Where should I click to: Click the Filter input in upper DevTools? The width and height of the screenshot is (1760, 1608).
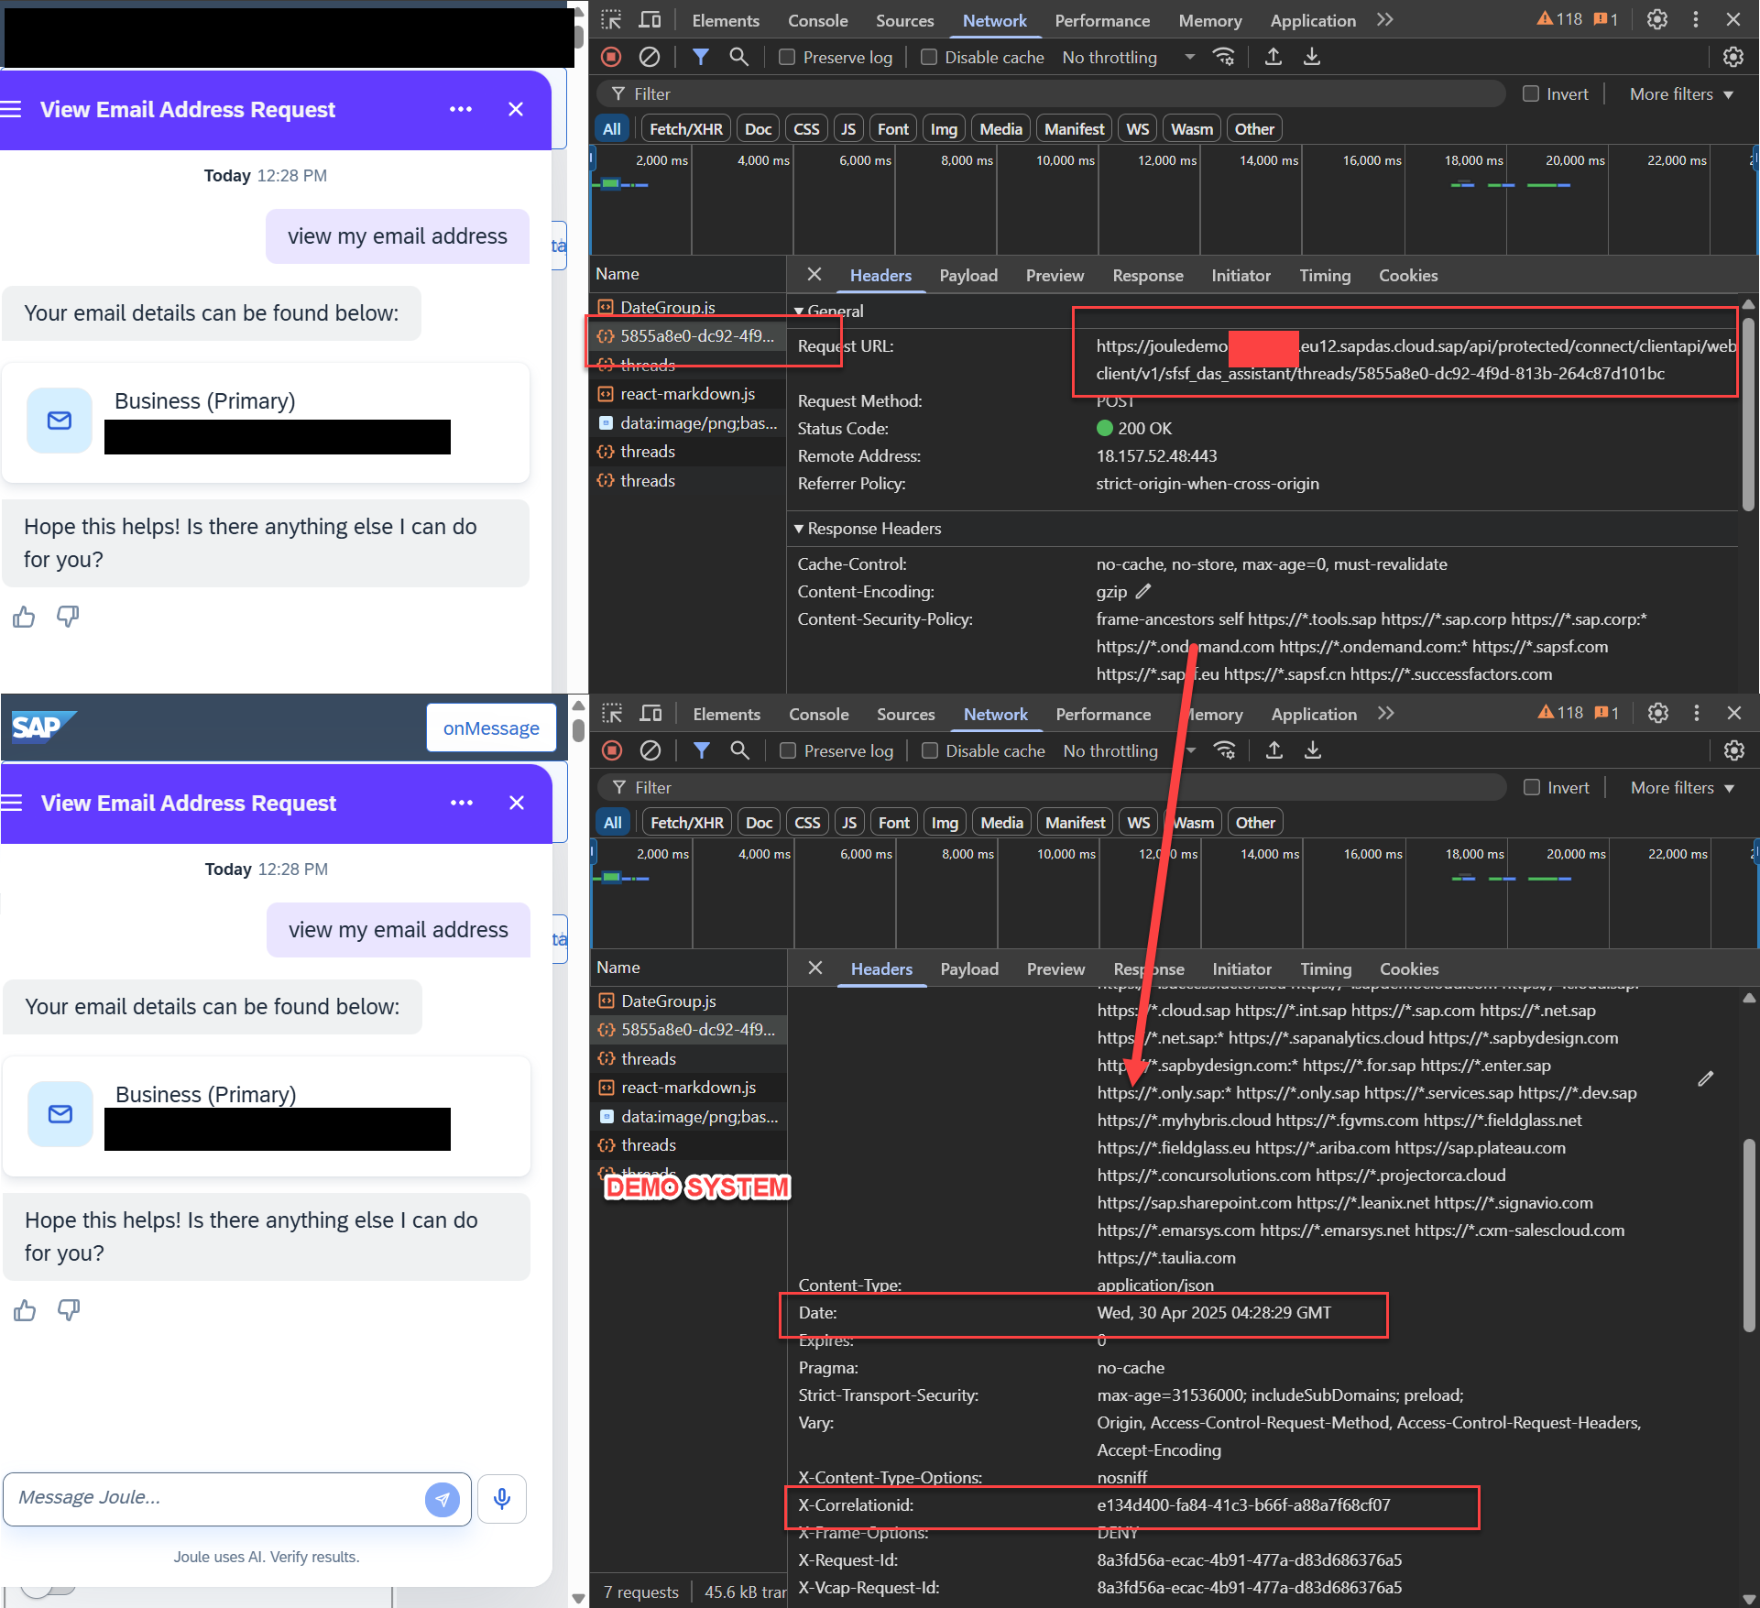(1051, 93)
